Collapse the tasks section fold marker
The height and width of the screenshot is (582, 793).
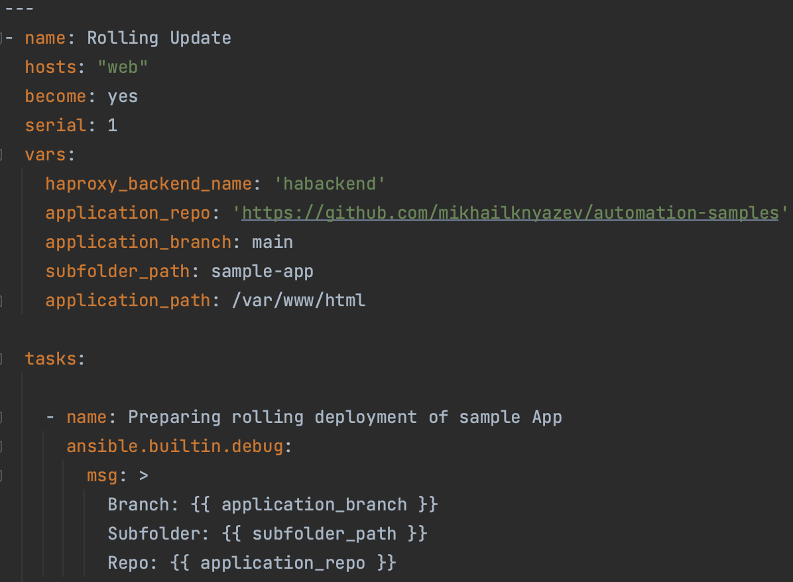2,359
